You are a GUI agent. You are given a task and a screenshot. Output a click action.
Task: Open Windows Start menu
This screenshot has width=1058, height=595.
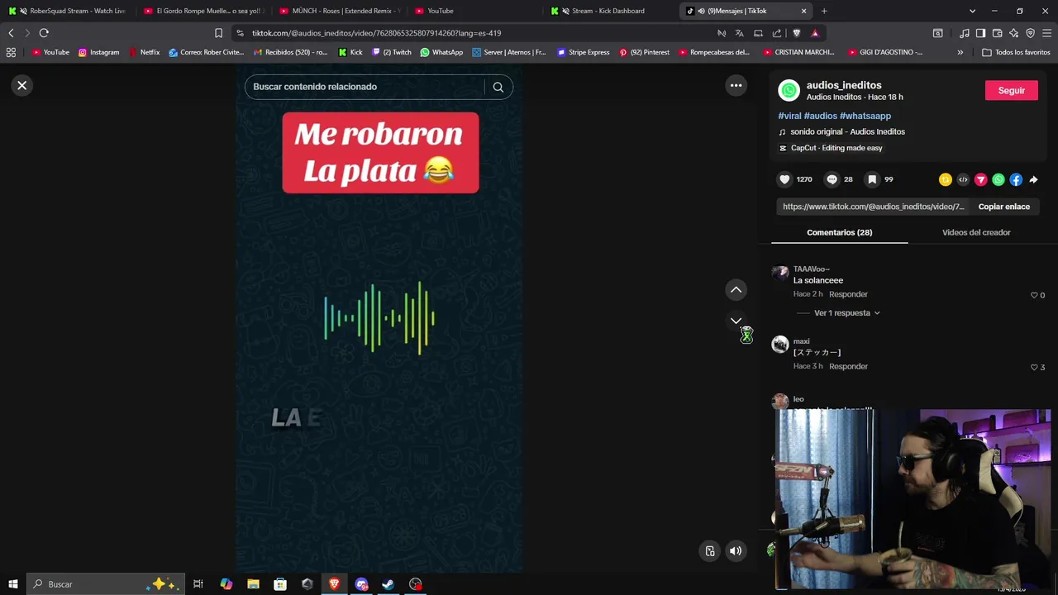[x=12, y=584]
